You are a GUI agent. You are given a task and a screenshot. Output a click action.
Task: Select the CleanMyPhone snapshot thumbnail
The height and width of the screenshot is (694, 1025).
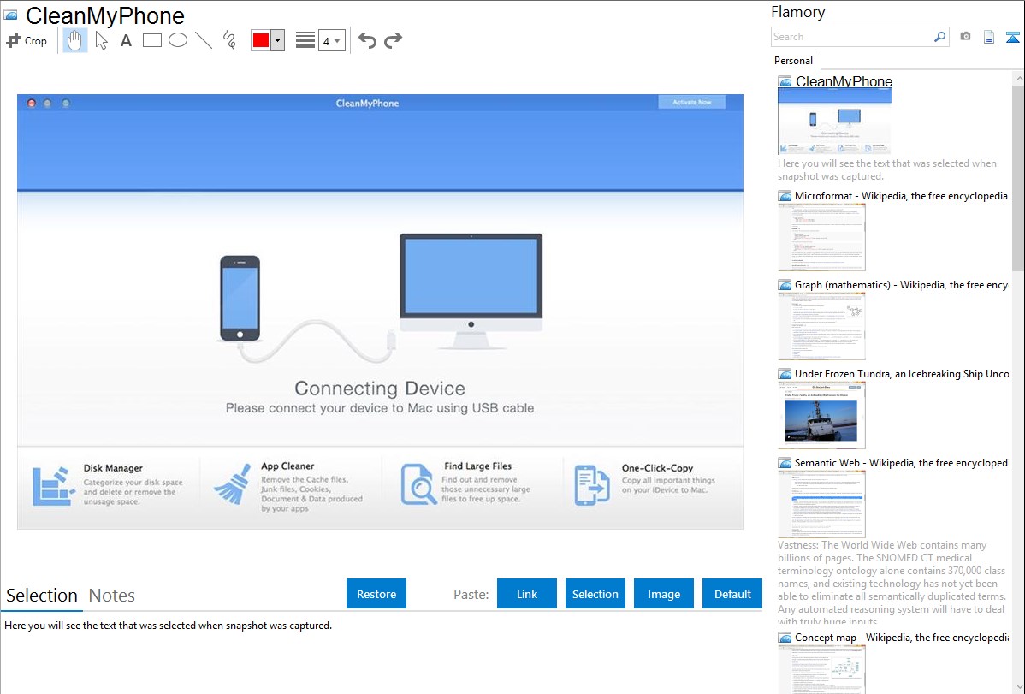(x=834, y=122)
